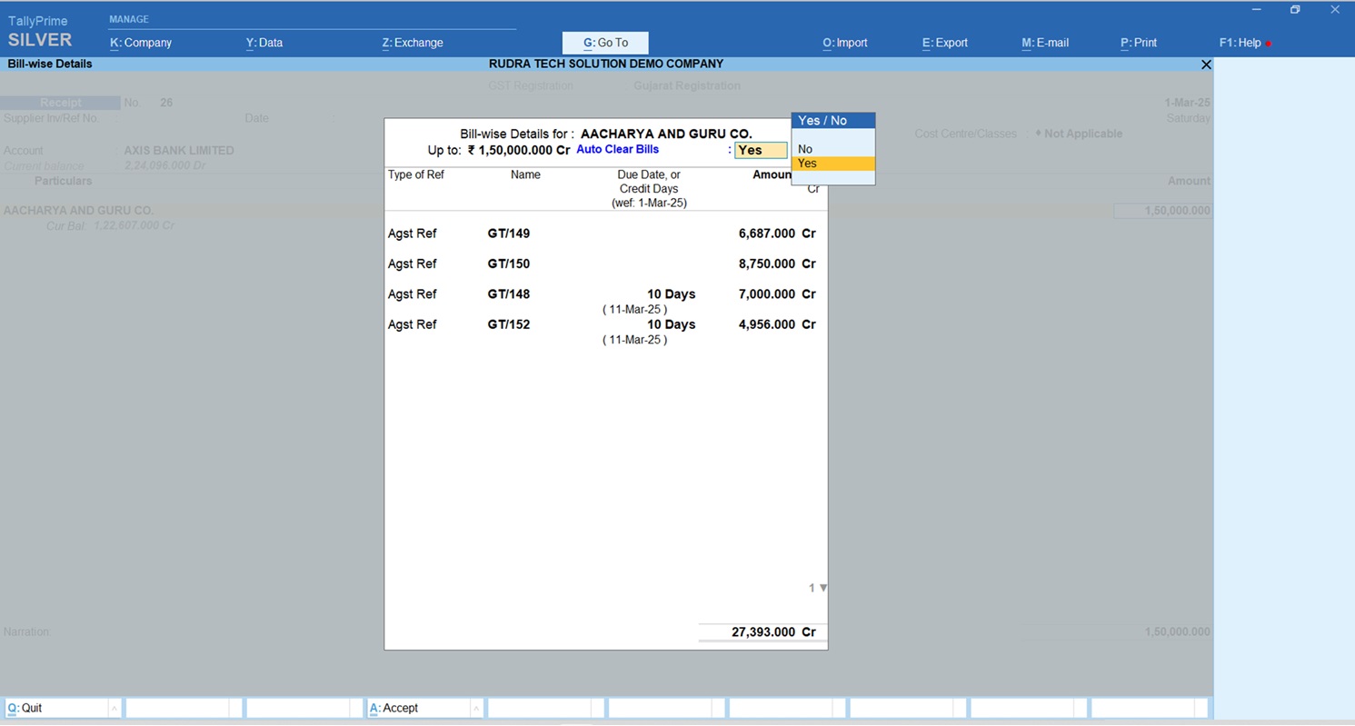Image resolution: width=1355 pixels, height=726 pixels.
Task: Open the E: Export menu
Action: click(945, 43)
